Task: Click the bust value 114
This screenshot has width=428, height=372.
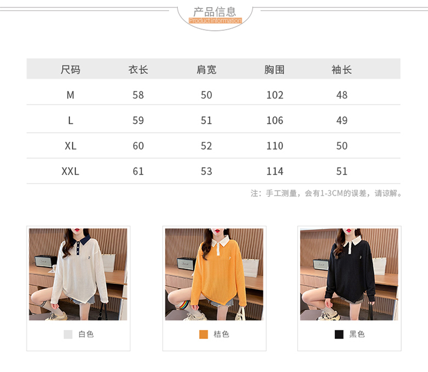Action: coord(275,171)
